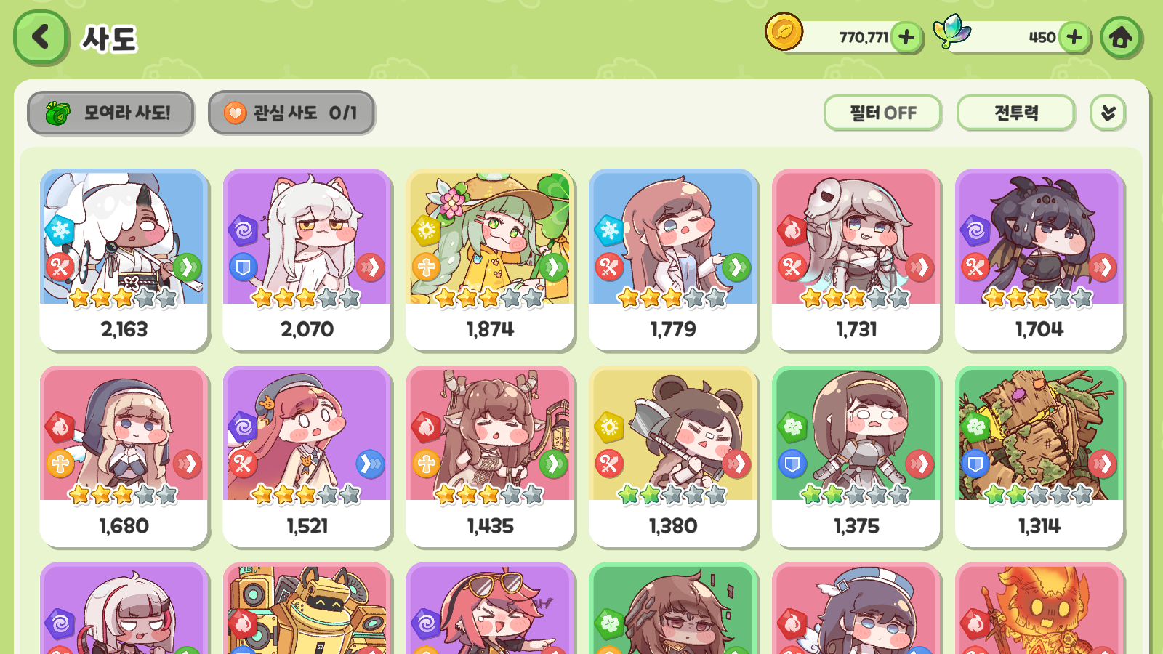
Task: Select the apostle card with power 1,779
Action: (672, 260)
